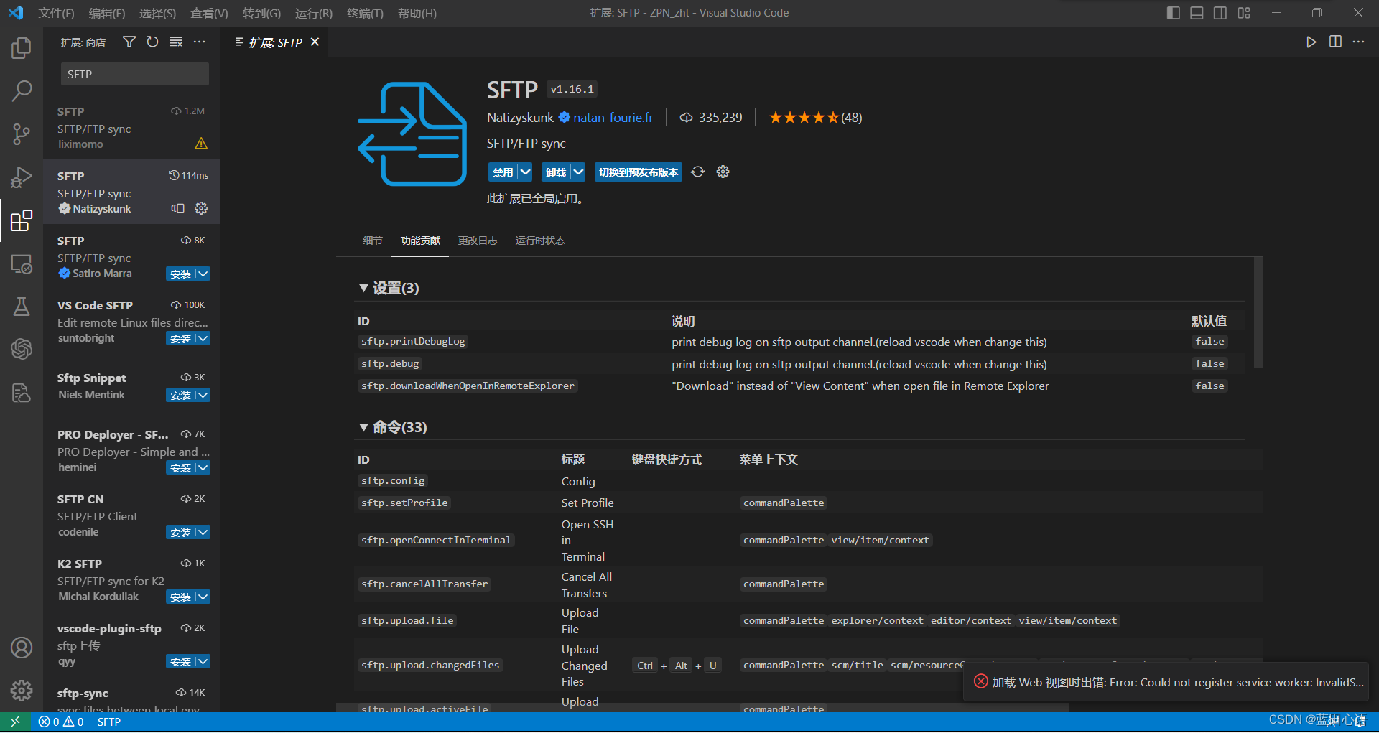Install vscode-plugin-sftp extension
Viewport: 1379px width, 733px height.
180,661
